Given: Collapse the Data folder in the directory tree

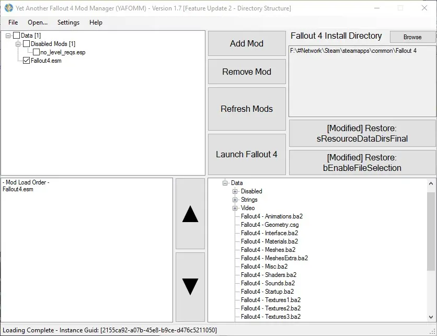Looking at the screenshot, I should [x=225, y=183].
